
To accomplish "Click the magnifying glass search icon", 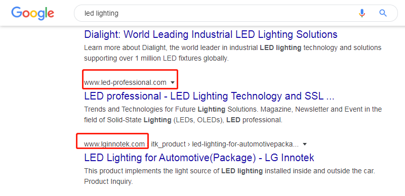I will coord(383,13).
